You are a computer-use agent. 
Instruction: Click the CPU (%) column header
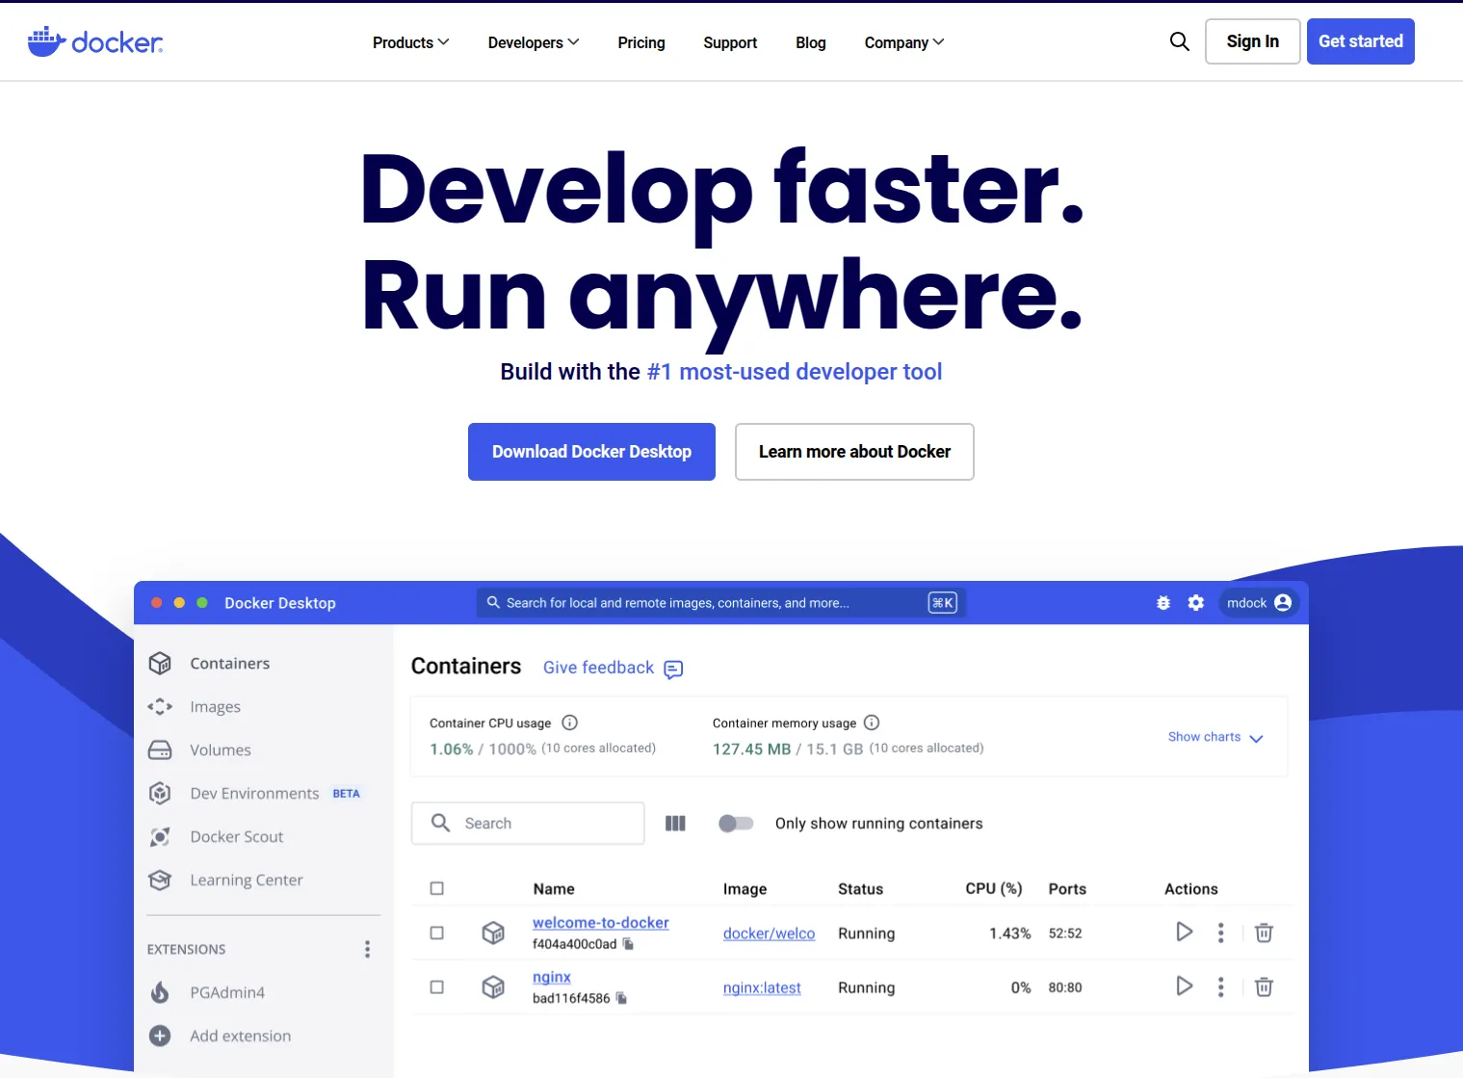994,888
